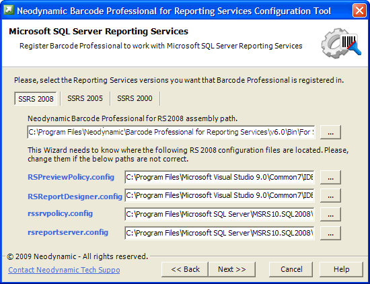Image resolution: width=370 pixels, height=284 pixels.
Task: Click the 2009 Neodynamic copyright text
Action: [77, 256]
